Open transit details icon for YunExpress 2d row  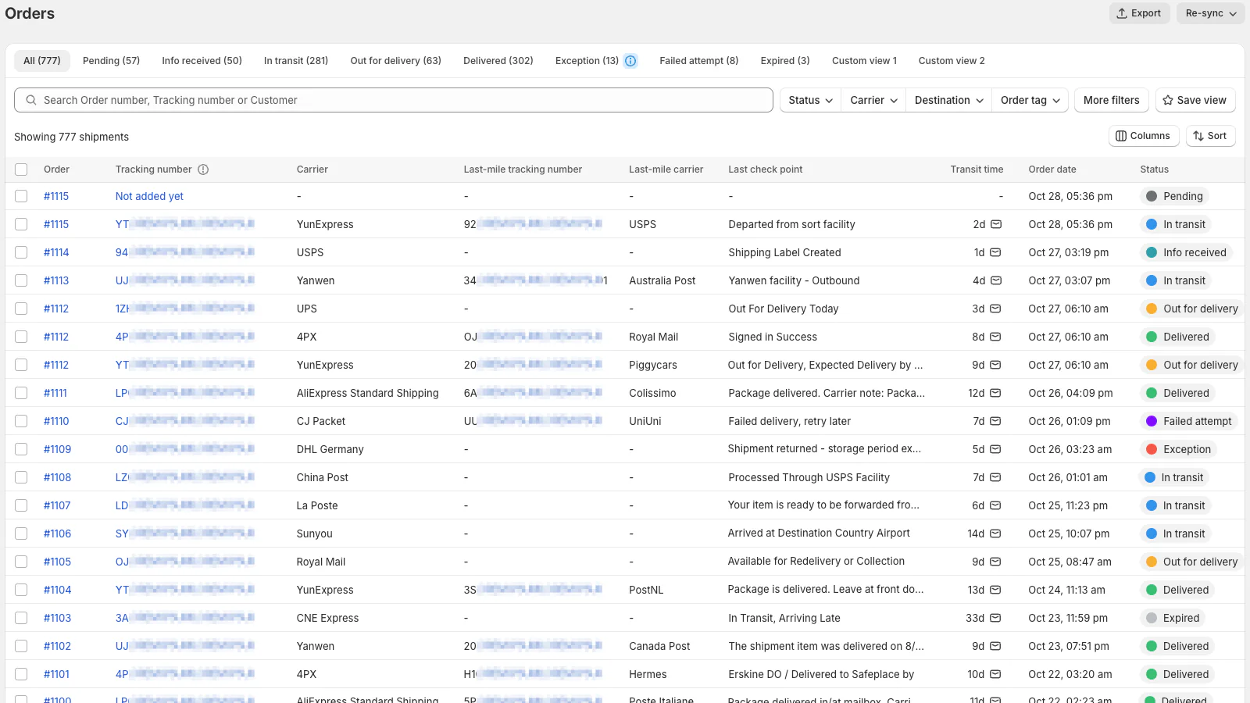click(x=996, y=224)
